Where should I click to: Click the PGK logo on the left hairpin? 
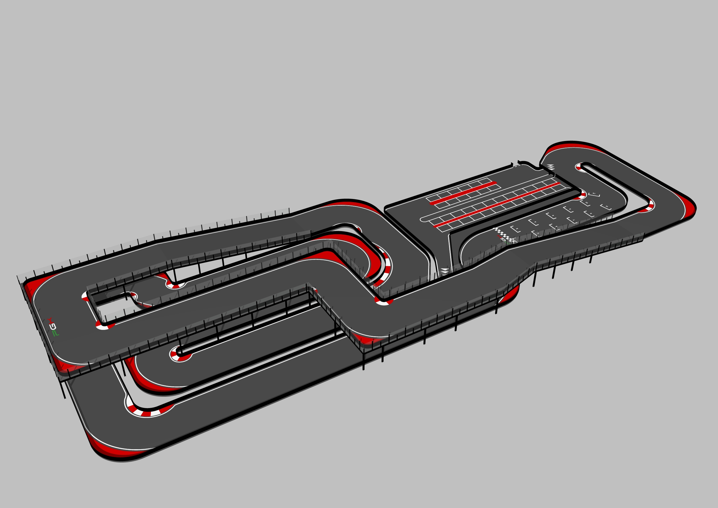click(x=53, y=327)
